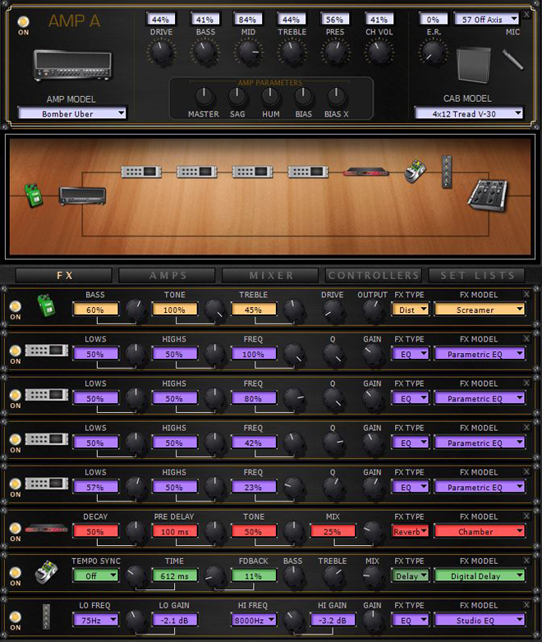Switch to the AMPS tab
542x642 pixels.
168,275
